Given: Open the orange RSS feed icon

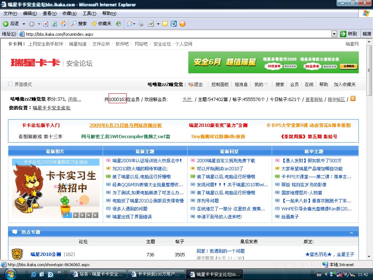Looking at the screenshot, I should tap(353, 98).
